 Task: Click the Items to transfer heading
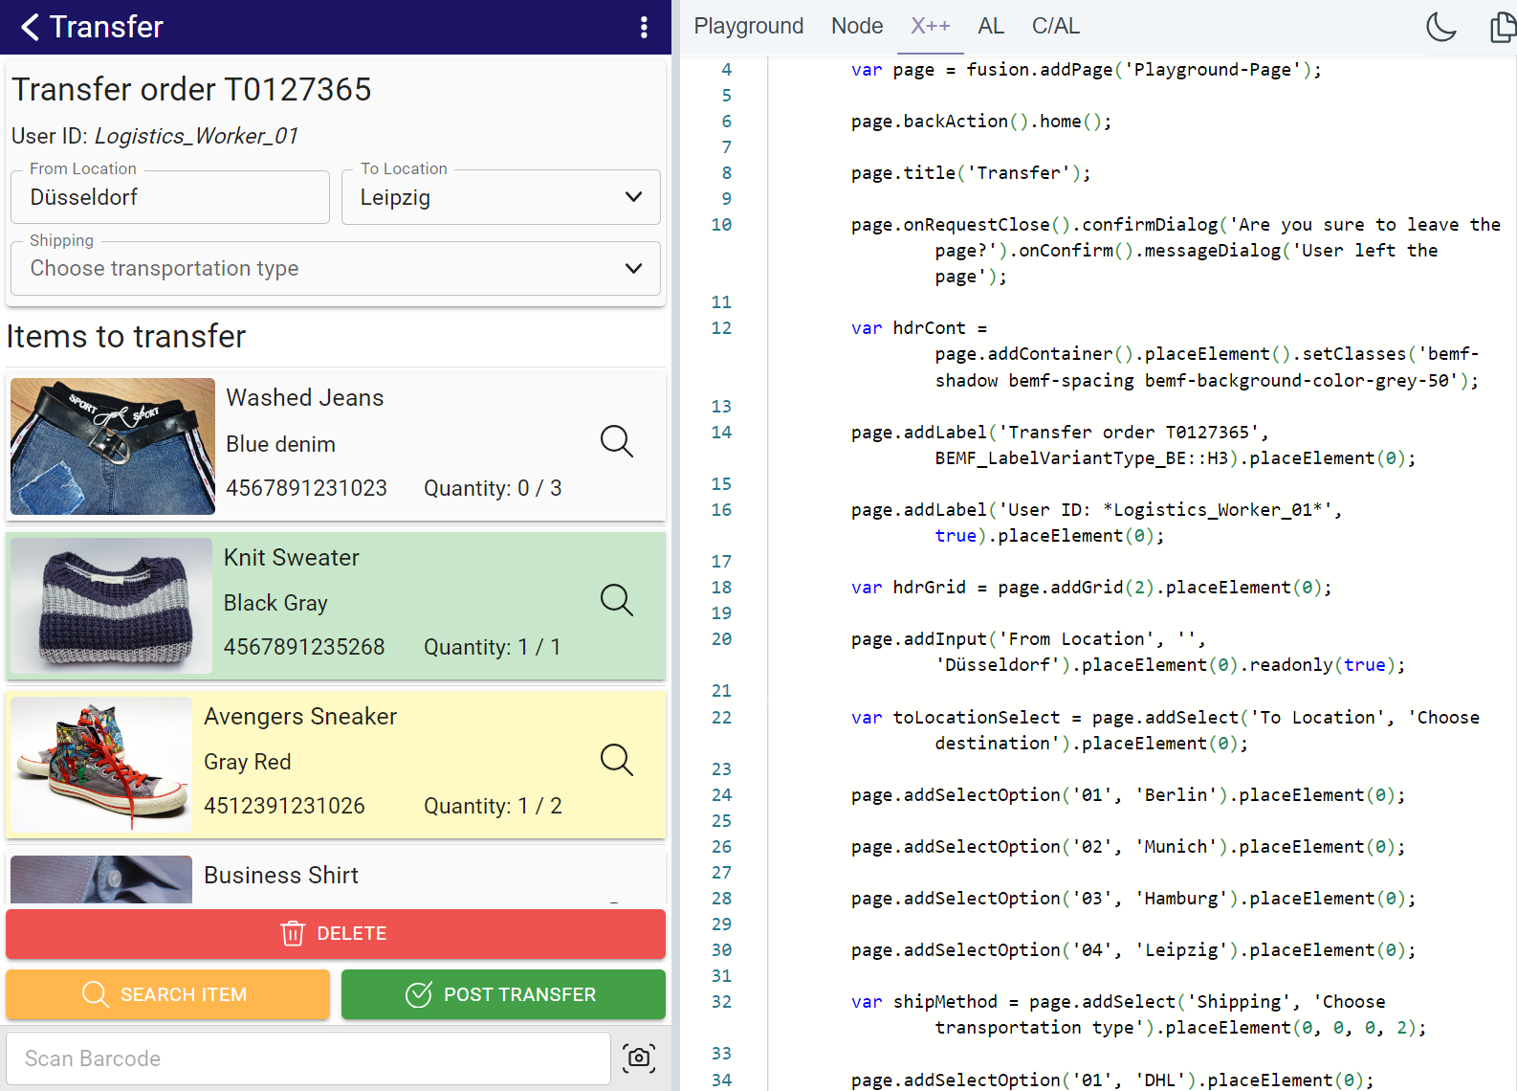126,336
